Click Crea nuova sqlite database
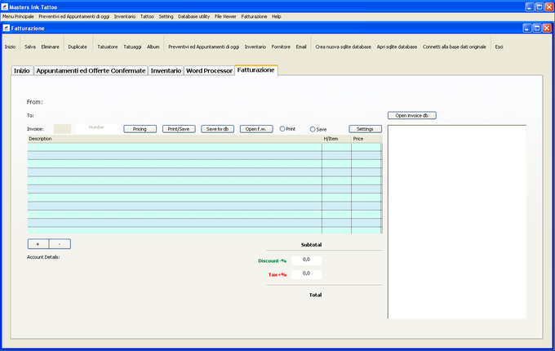The width and height of the screenshot is (555, 351). click(344, 47)
